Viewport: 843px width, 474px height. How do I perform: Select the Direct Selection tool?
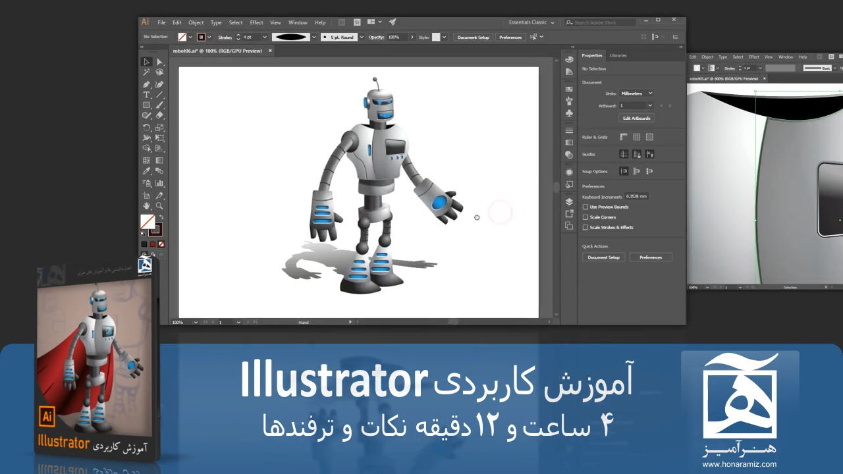pos(159,62)
